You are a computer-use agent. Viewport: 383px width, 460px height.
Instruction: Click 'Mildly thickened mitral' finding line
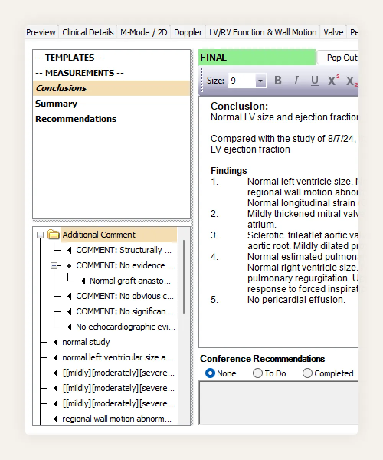(x=303, y=214)
